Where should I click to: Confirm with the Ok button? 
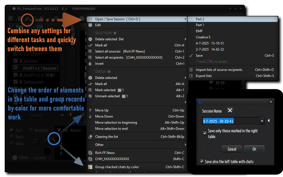pyautogui.click(x=254, y=149)
